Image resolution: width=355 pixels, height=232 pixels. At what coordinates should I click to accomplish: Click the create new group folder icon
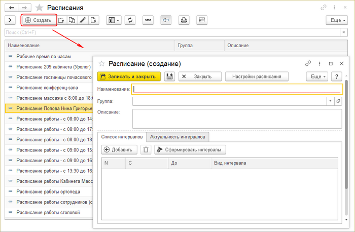61,20
